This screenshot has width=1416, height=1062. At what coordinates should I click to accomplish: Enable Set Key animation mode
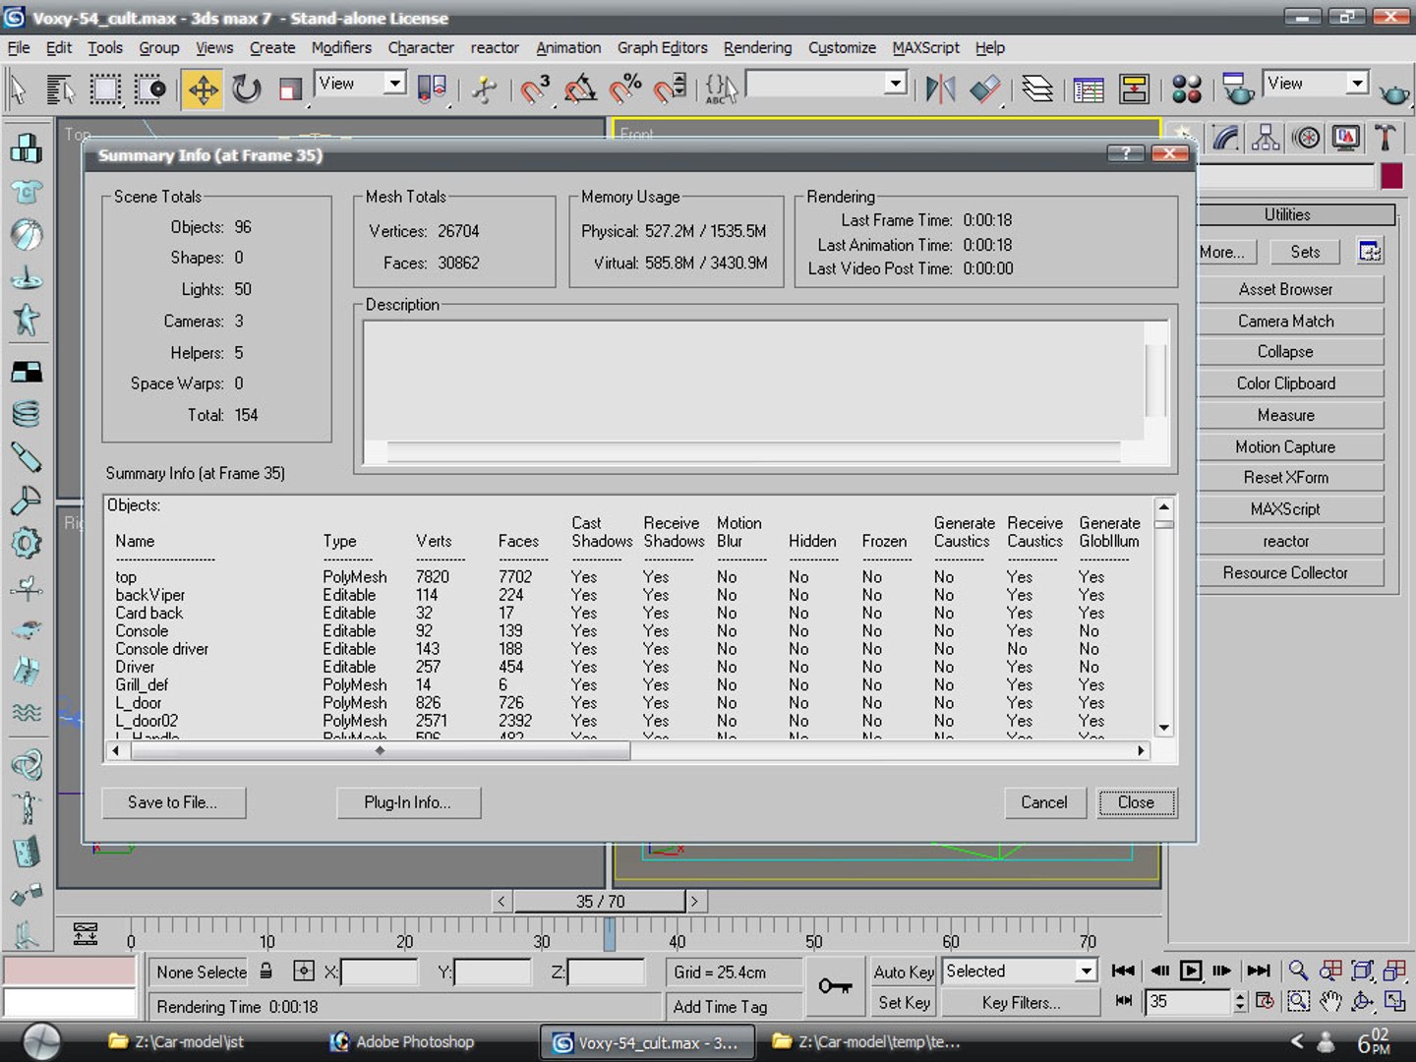point(904,1002)
